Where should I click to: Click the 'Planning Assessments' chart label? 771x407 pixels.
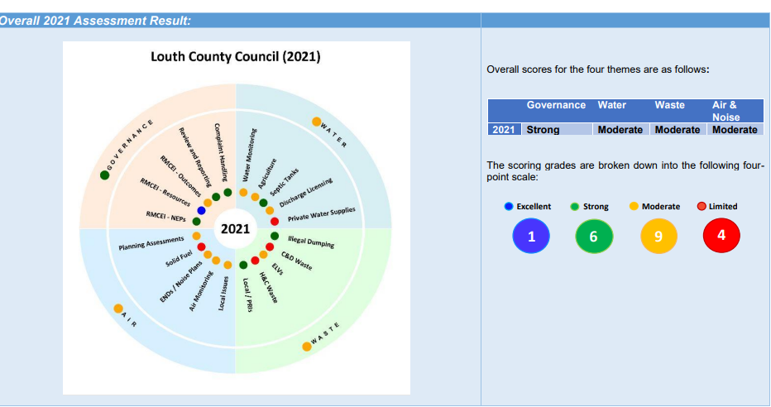(x=151, y=243)
